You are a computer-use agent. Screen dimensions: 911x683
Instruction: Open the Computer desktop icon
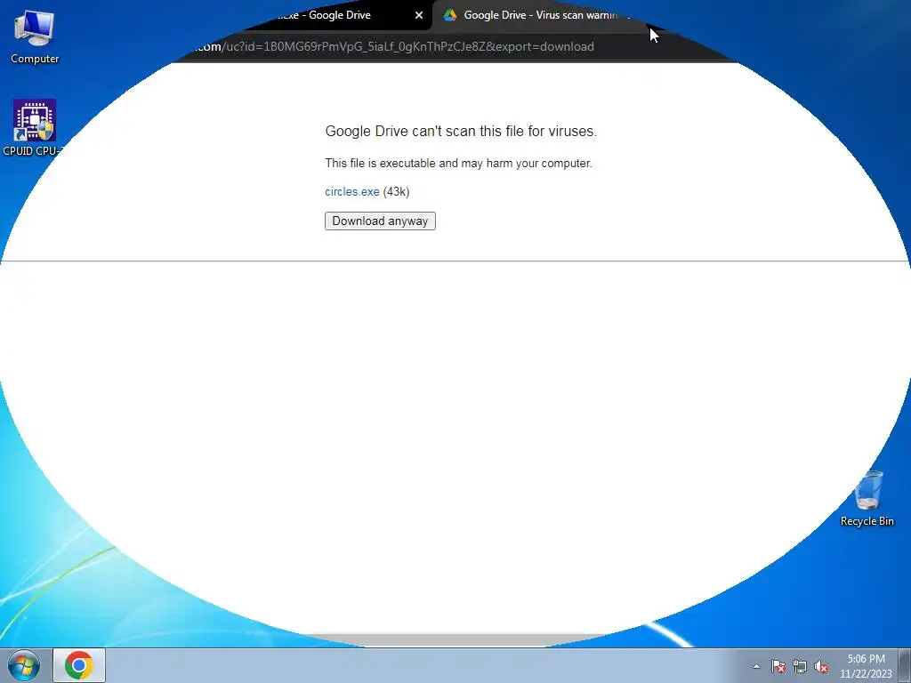click(x=35, y=36)
